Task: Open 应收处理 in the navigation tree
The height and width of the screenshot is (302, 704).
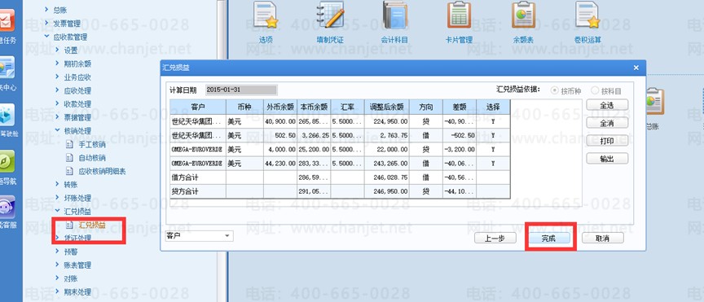Action: click(x=77, y=90)
